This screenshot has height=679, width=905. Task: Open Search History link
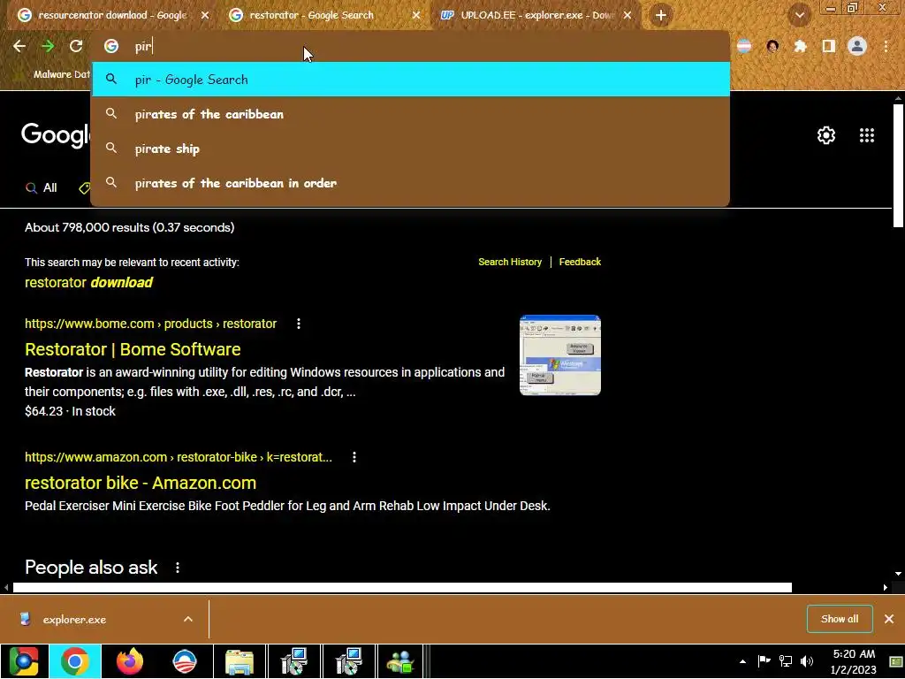click(510, 262)
